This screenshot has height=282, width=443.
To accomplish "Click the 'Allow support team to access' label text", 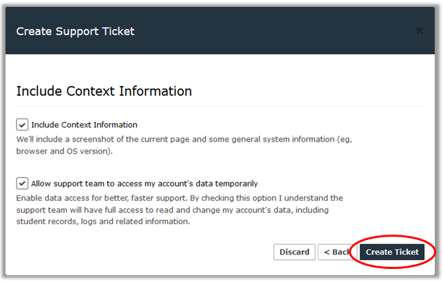I will point(144,183).
